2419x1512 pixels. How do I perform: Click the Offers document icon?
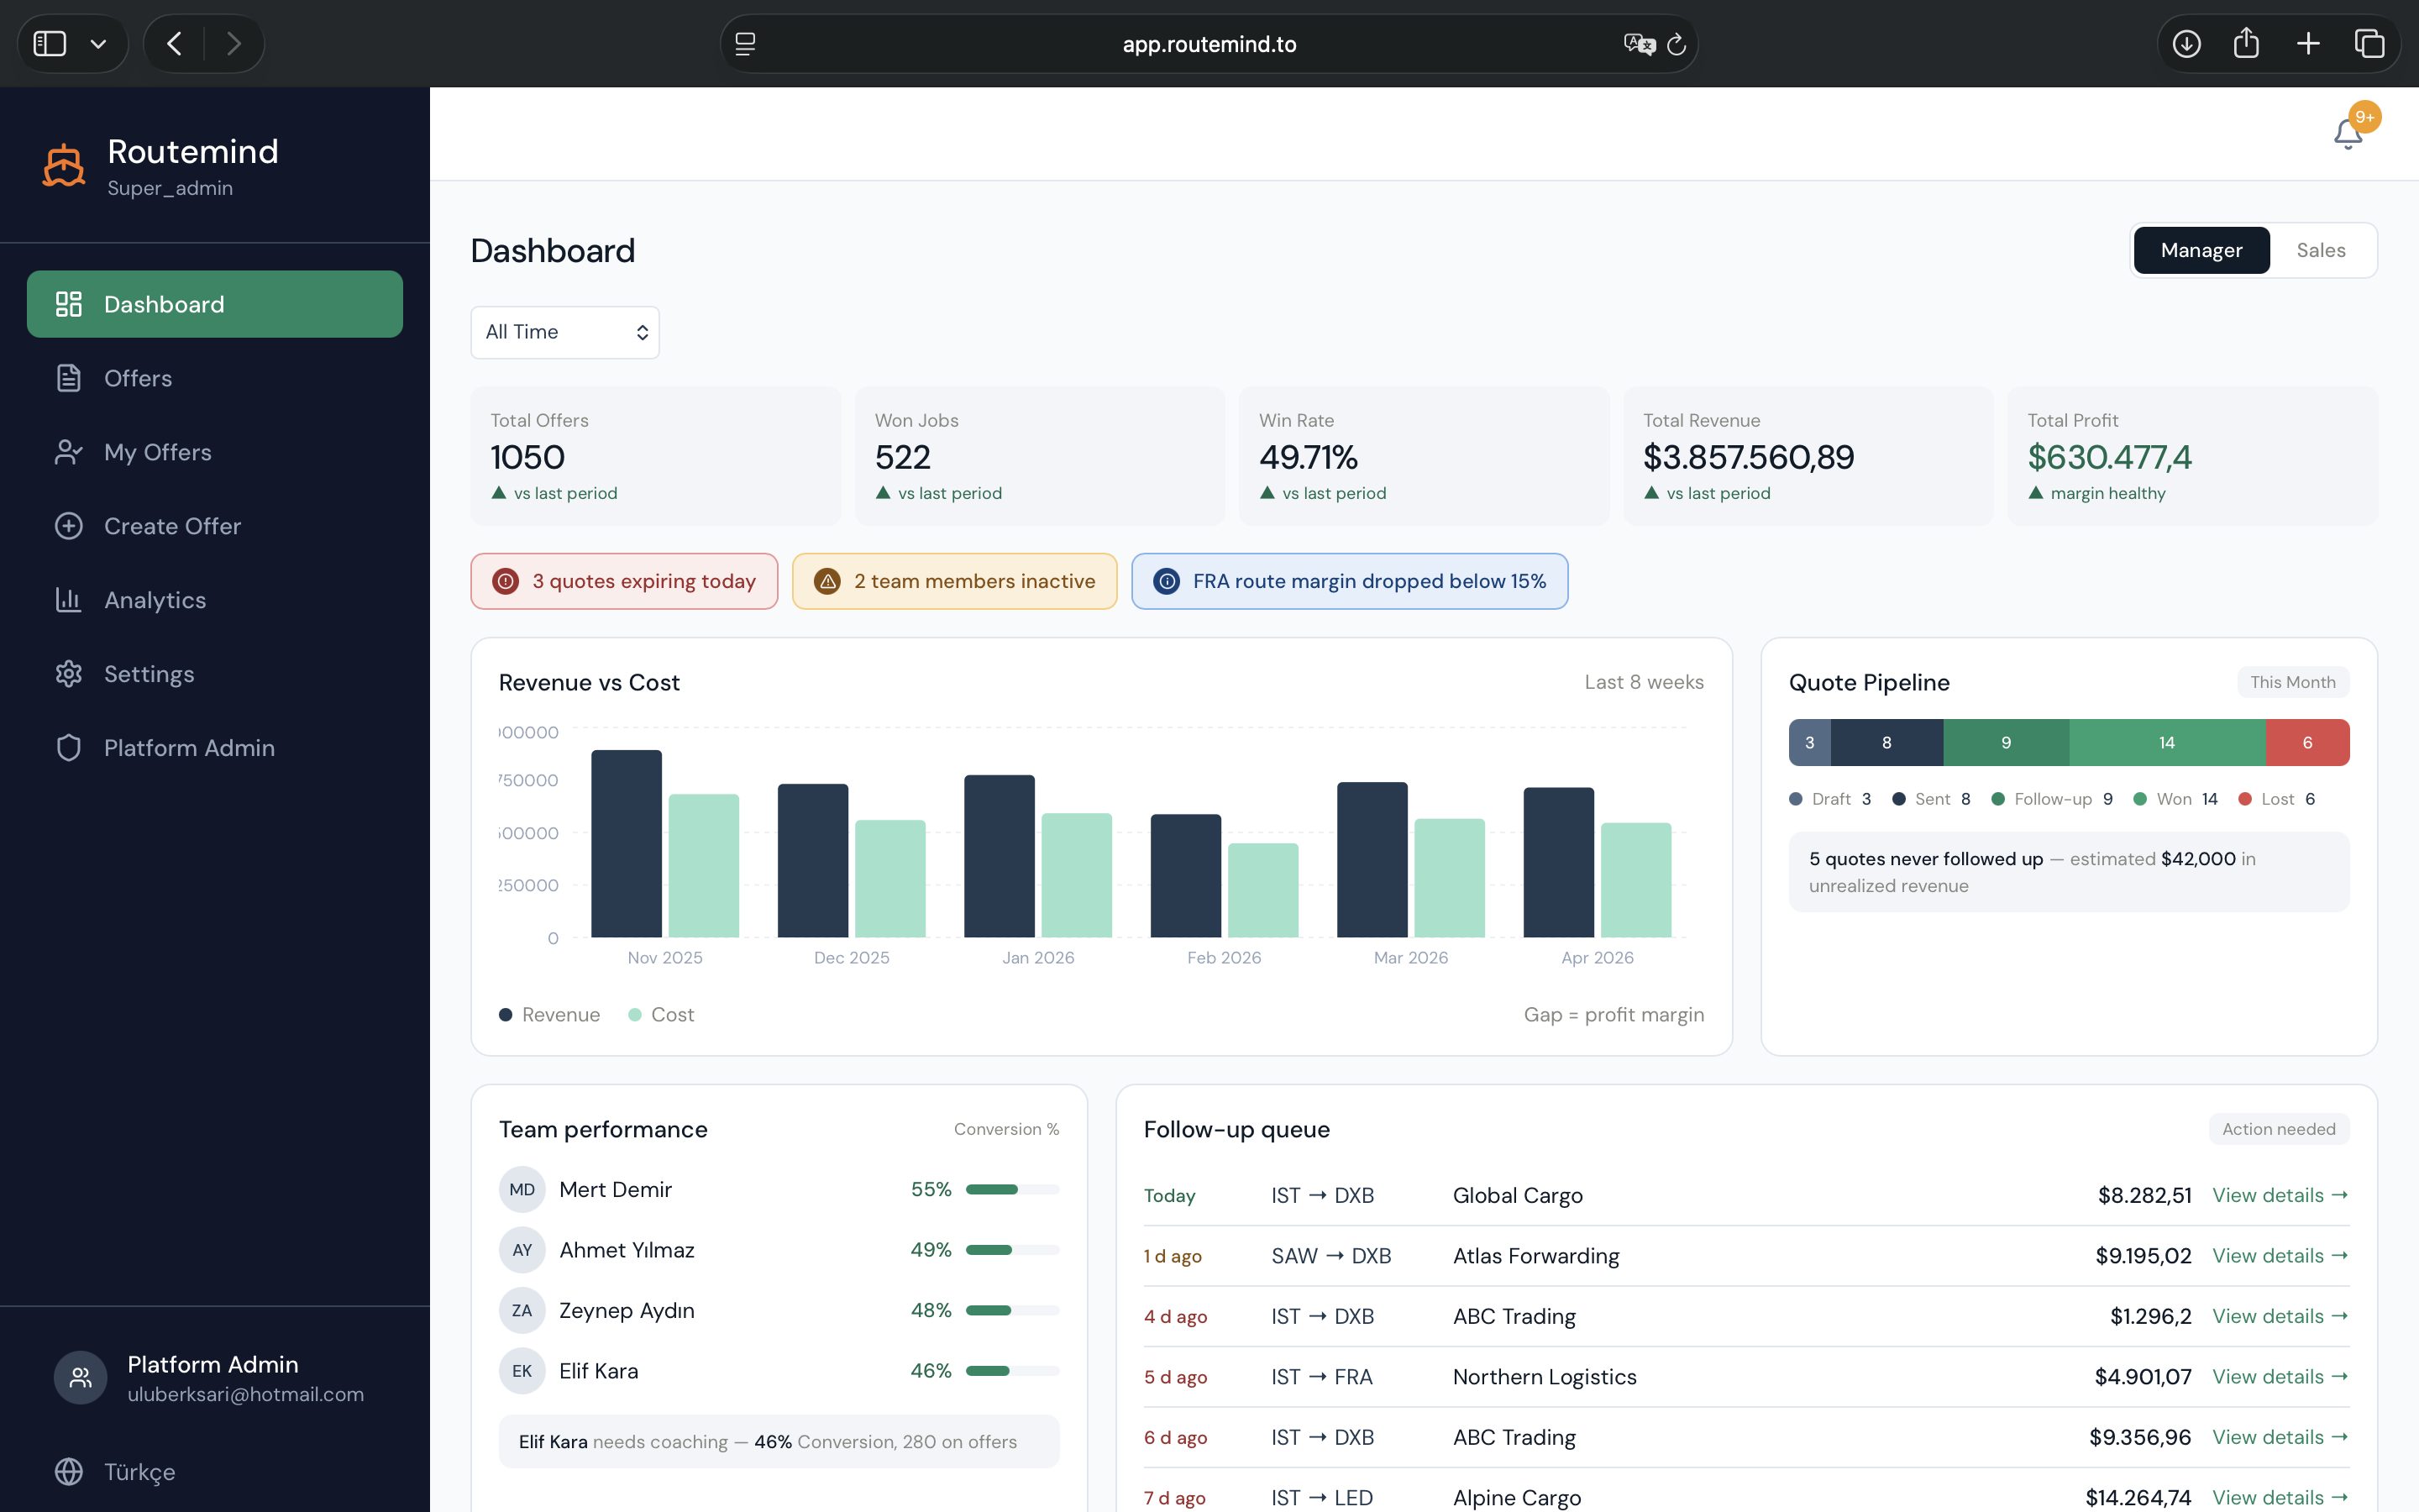(68, 378)
